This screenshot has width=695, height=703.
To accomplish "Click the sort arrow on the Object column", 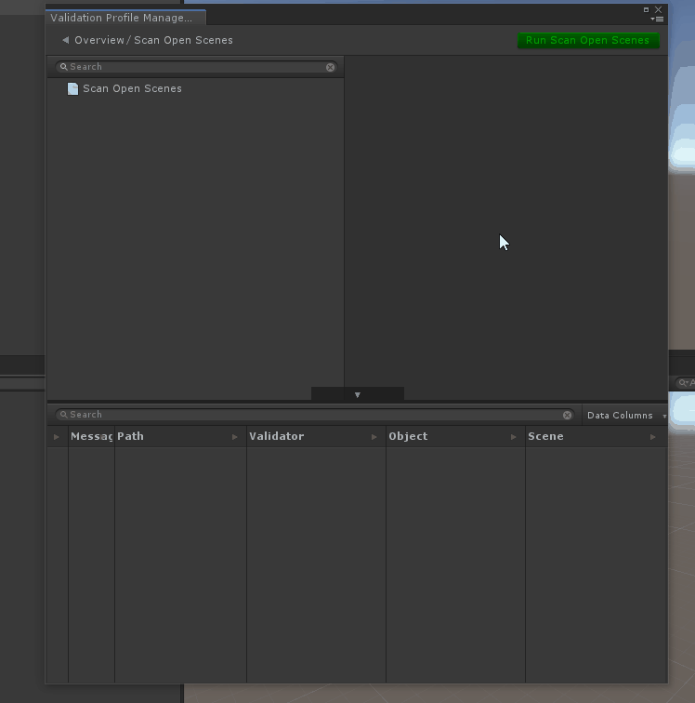I will click(x=514, y=436).
